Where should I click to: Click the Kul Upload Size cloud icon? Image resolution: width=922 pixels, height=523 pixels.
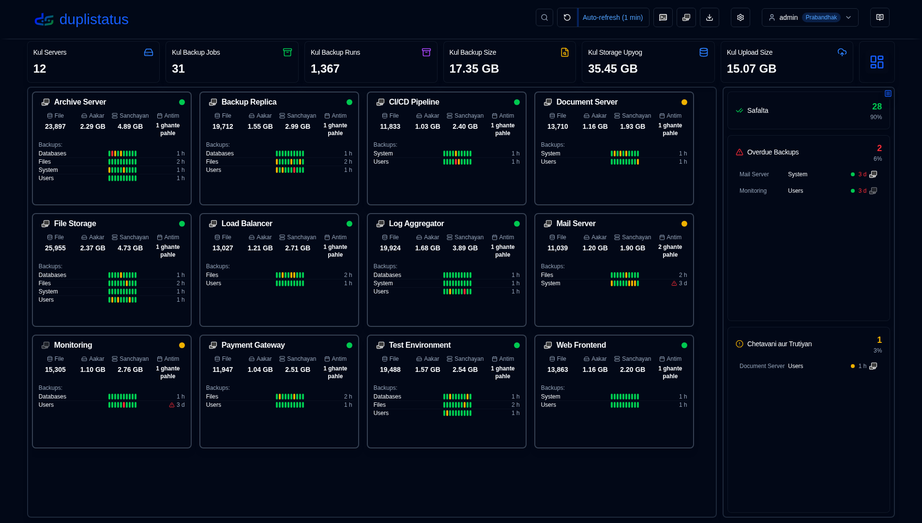(x=842, y=52)
